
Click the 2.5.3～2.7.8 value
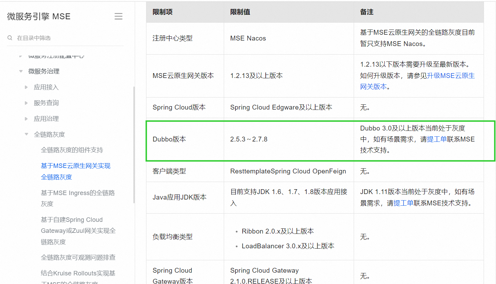click(249, 139)
